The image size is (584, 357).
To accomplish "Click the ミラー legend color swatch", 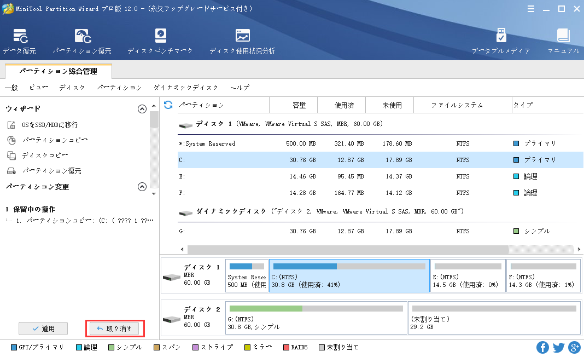I will coord(246,347).
